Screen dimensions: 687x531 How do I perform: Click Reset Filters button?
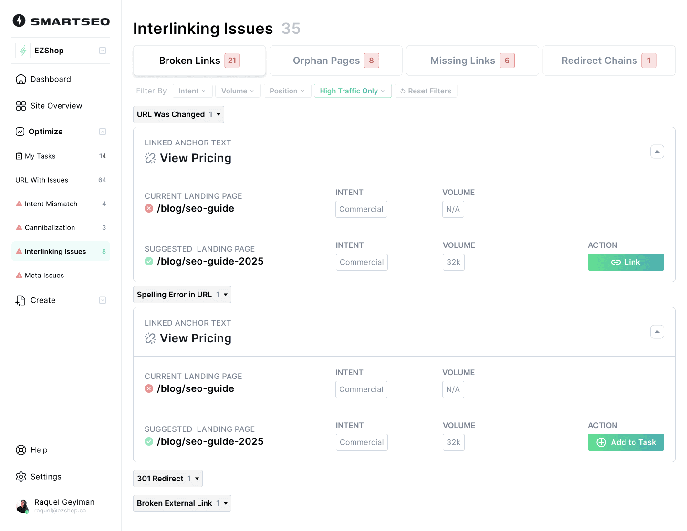426,91
